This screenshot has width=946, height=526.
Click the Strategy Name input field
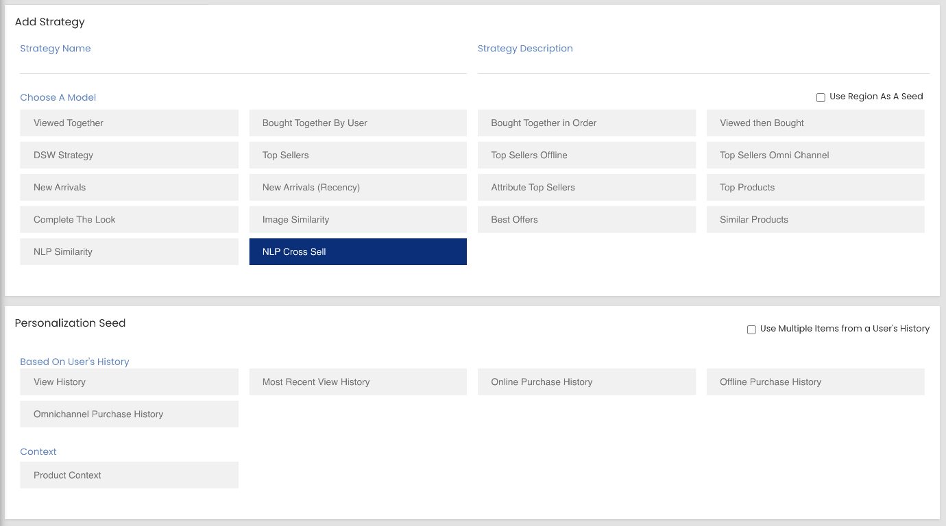243,64
